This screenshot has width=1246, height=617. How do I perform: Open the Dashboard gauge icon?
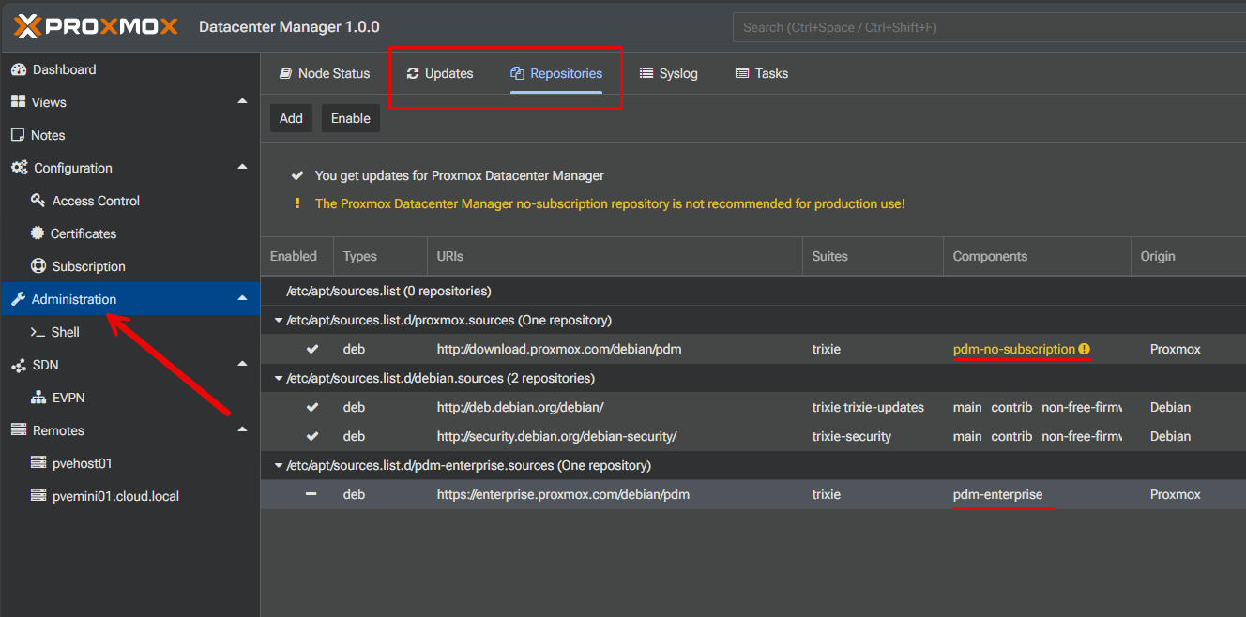pyautogui.click(x=18, y=69)
